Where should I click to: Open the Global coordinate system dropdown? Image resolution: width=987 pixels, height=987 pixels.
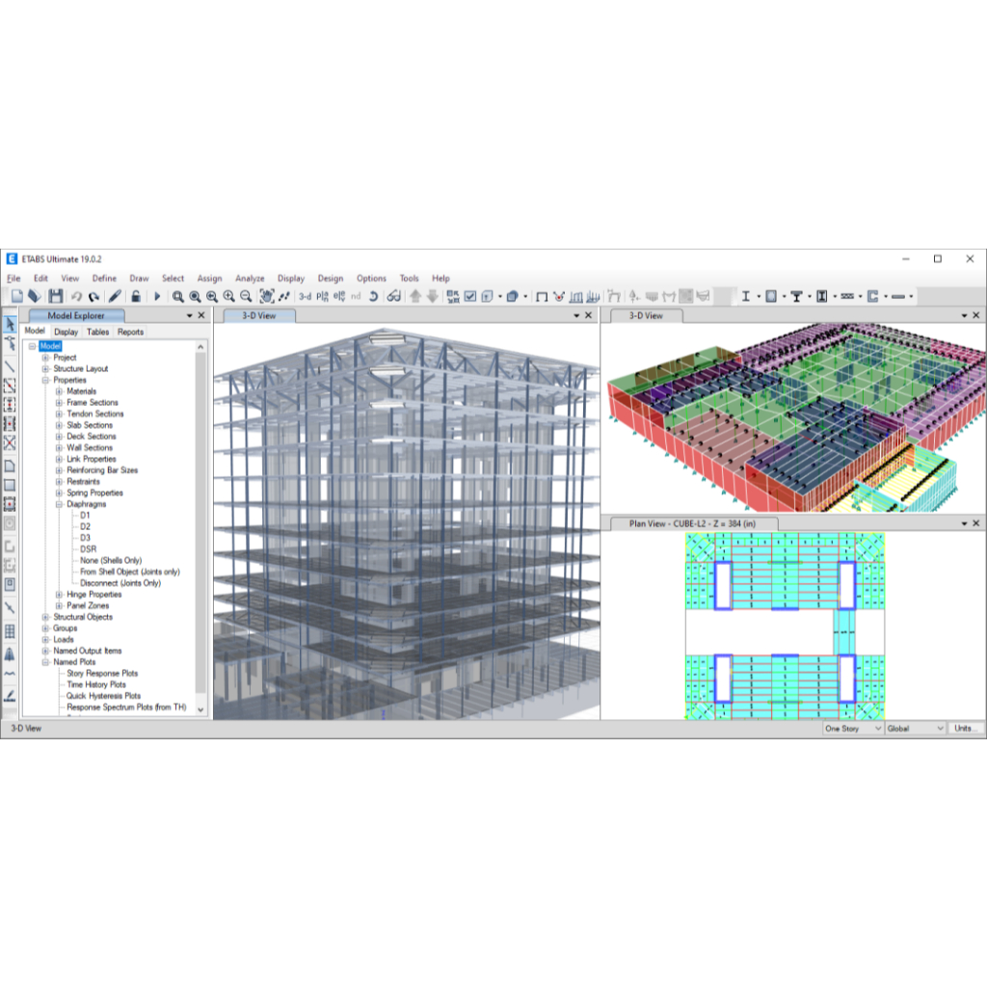click(915, 729)
